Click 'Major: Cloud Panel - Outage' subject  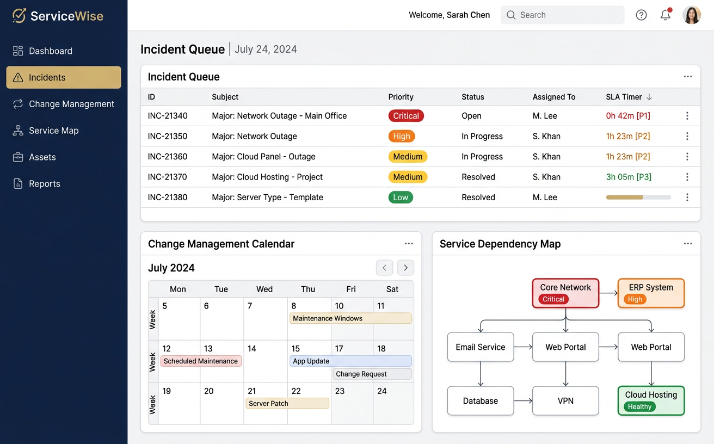[x=263, y=157]
